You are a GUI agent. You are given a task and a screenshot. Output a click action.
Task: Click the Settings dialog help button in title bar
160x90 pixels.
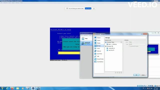click(142, 34)
